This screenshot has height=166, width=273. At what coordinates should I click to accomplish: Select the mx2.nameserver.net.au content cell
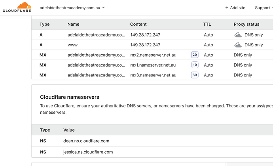point(153,55)
